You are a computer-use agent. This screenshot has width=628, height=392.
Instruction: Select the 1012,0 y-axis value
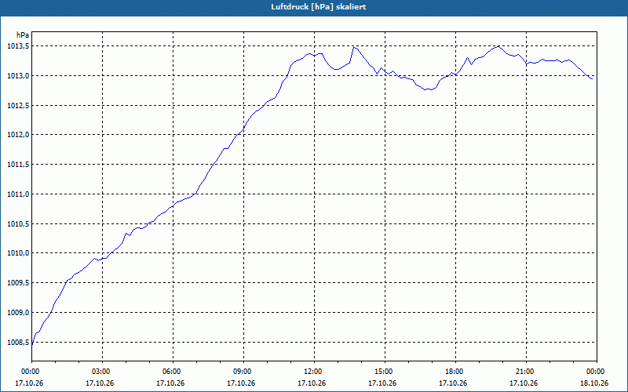[x=18, y=135]
